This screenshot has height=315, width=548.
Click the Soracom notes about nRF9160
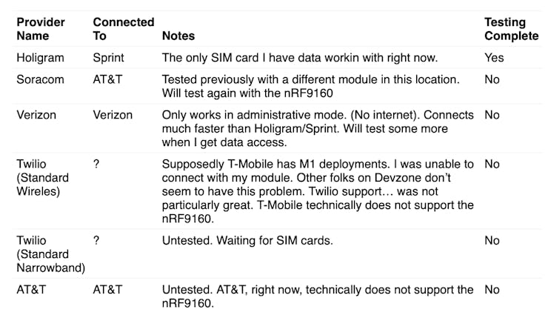coord(310,87)
